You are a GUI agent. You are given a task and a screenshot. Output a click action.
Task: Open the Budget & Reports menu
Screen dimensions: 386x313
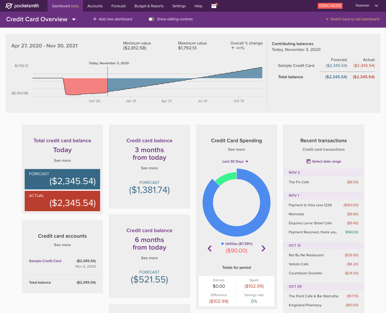tap(149, 6)
